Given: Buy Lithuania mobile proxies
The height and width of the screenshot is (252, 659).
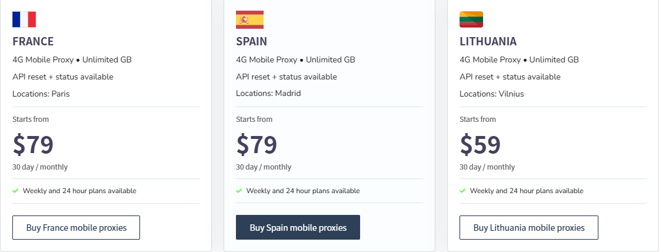Looking at the screenshot, I should (x=529, y=228).
